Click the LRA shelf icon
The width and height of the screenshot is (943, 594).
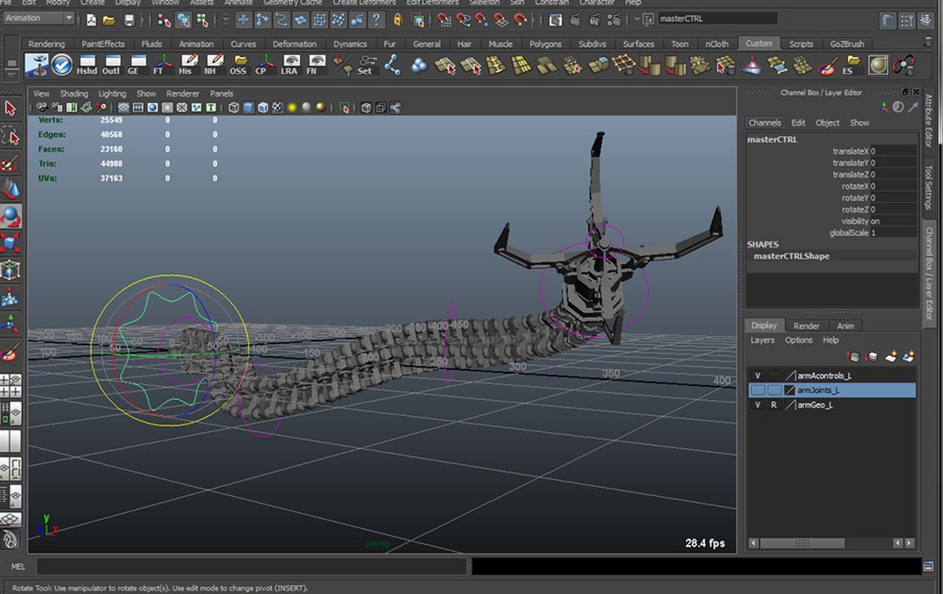(290, 65)
